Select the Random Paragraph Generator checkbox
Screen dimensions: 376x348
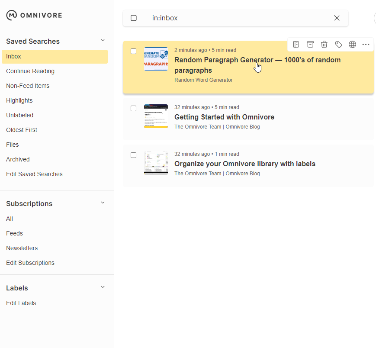[134, 51]
